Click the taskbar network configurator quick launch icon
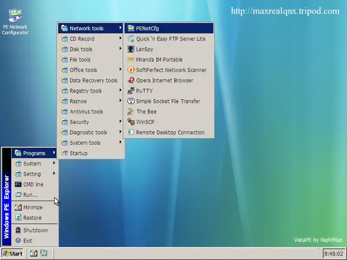347x260 pixels. tap(44, 253)
